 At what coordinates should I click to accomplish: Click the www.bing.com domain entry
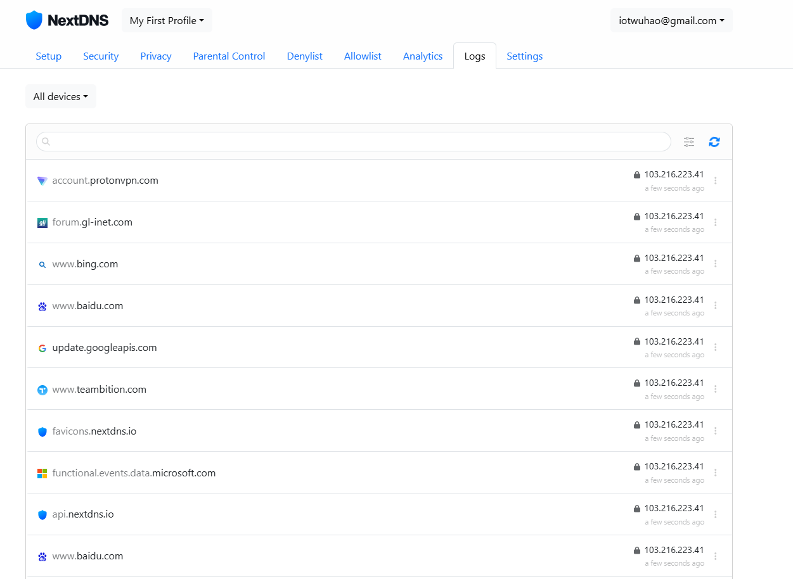[x=85, y=264]
